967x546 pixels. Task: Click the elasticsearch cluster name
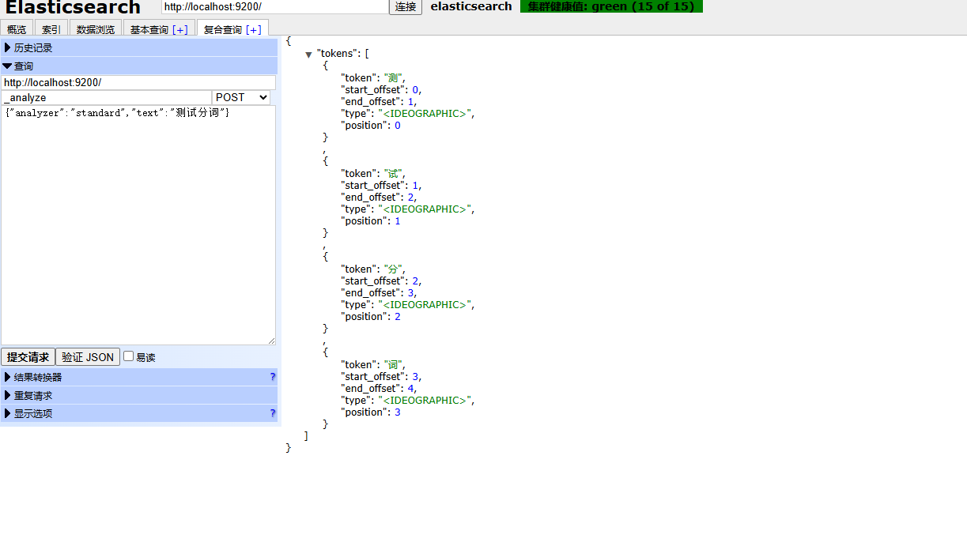click(x=471, y=6)
